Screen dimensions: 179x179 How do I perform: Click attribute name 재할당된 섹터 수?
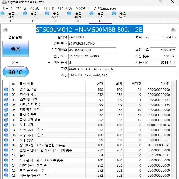[x=32, y=110]
